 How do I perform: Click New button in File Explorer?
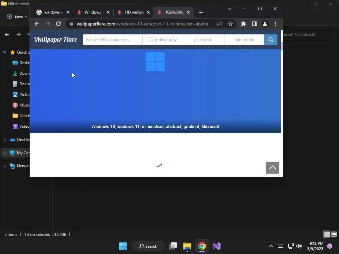17,17
